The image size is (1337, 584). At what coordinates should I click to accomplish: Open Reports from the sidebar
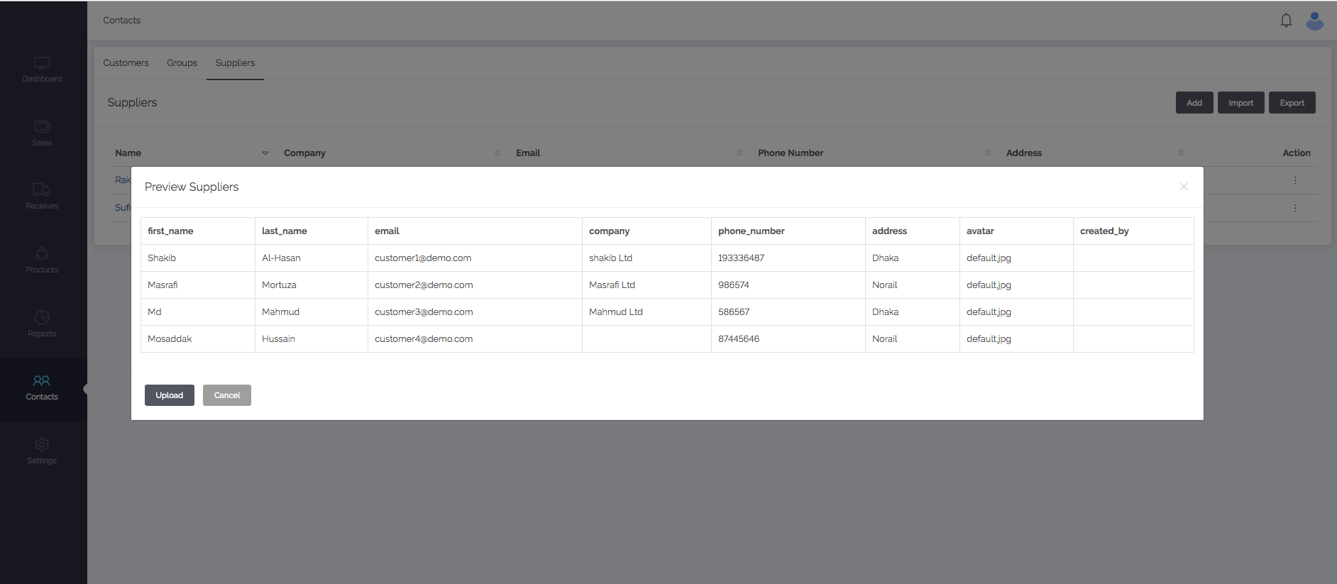42,318
